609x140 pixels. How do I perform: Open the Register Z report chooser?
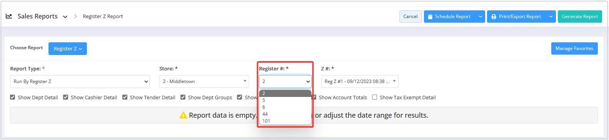click(68, 48)
